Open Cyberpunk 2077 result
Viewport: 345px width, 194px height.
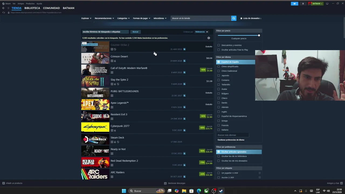coord(147,128)
